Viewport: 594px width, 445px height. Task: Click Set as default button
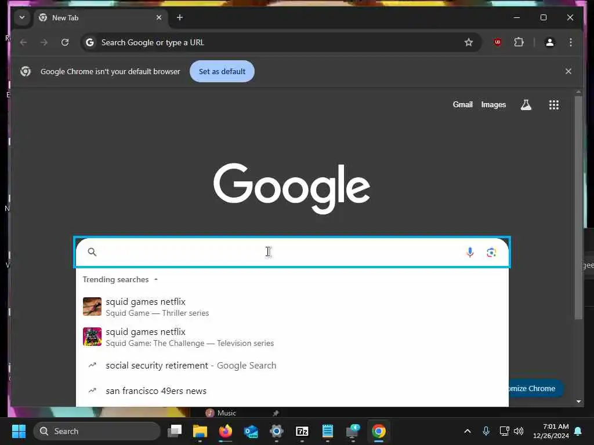pyautogui.click(x=222, y=71)
